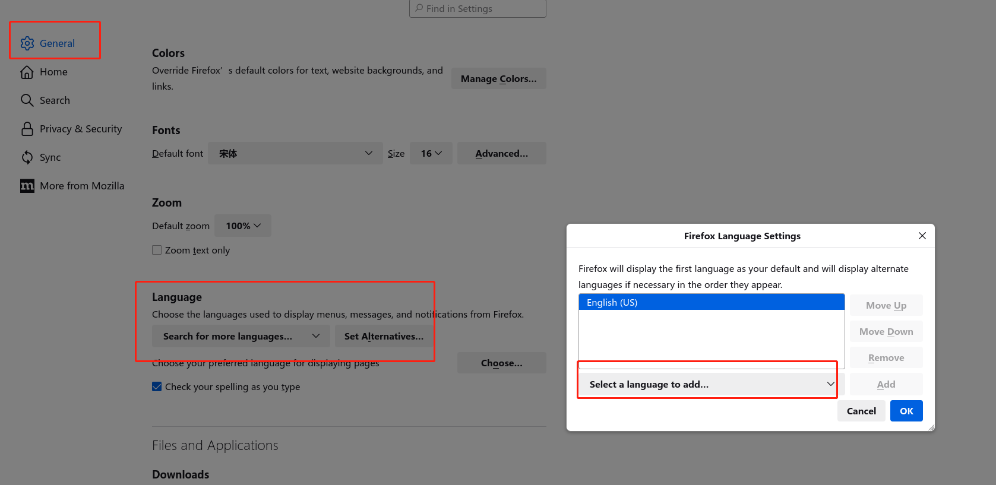
Task: Open Select a language to add dropdown
Action: (x=711, y=384)
